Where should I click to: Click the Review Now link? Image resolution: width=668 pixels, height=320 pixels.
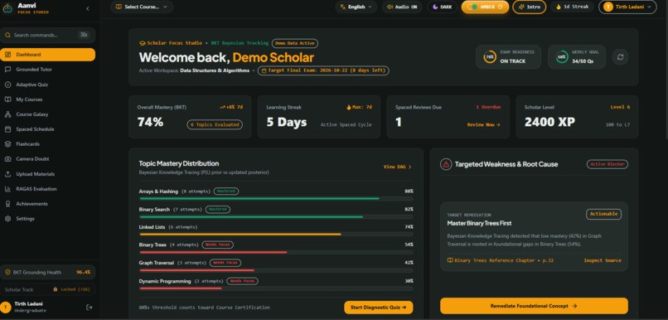tap(483, 125)
